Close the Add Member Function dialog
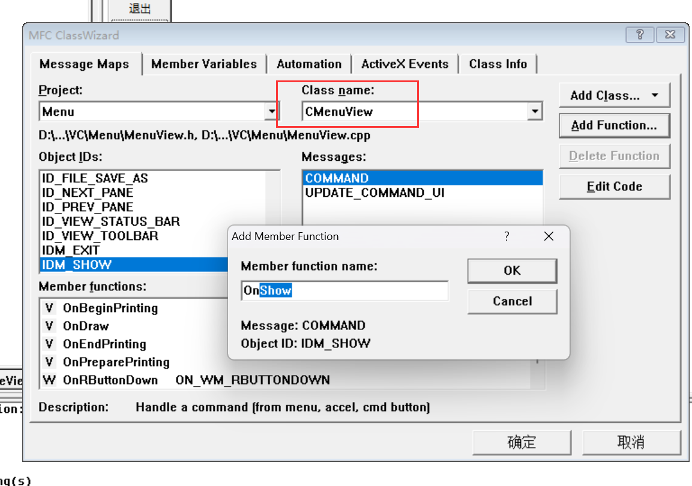The width and height of the screenshot is (692, 486). (549, 236)
